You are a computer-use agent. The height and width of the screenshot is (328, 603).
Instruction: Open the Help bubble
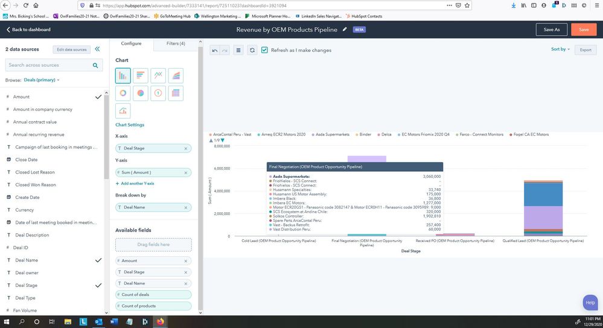(x=590, y=303)
